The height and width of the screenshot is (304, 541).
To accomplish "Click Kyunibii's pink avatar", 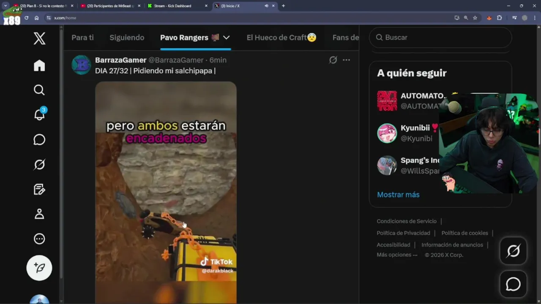I will tap(387, 133).
